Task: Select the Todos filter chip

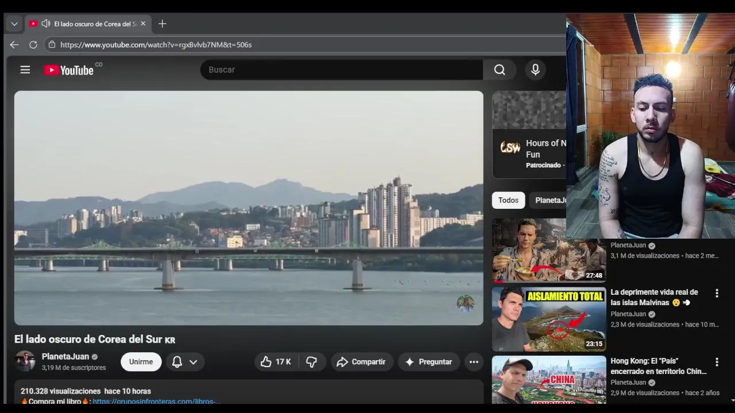Action: click(508, 200)
